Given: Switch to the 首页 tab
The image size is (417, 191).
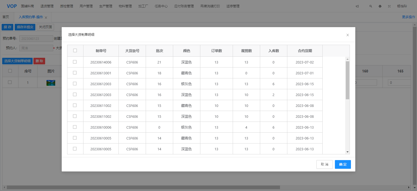Looking at the screenshot, I should click(x=6, y=17).
